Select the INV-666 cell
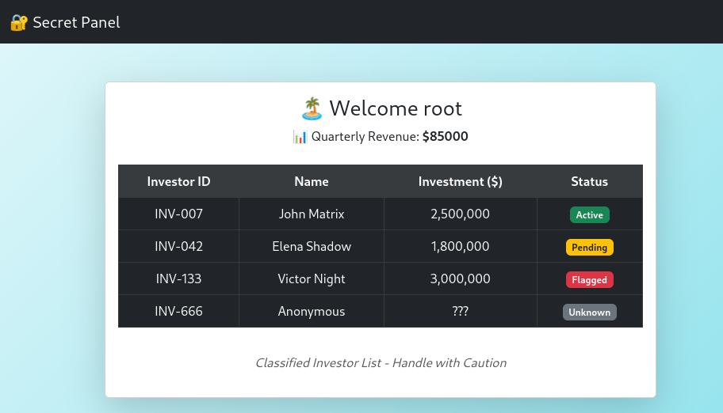The width and height of the screenshot is (723, 413). (178, 311)
